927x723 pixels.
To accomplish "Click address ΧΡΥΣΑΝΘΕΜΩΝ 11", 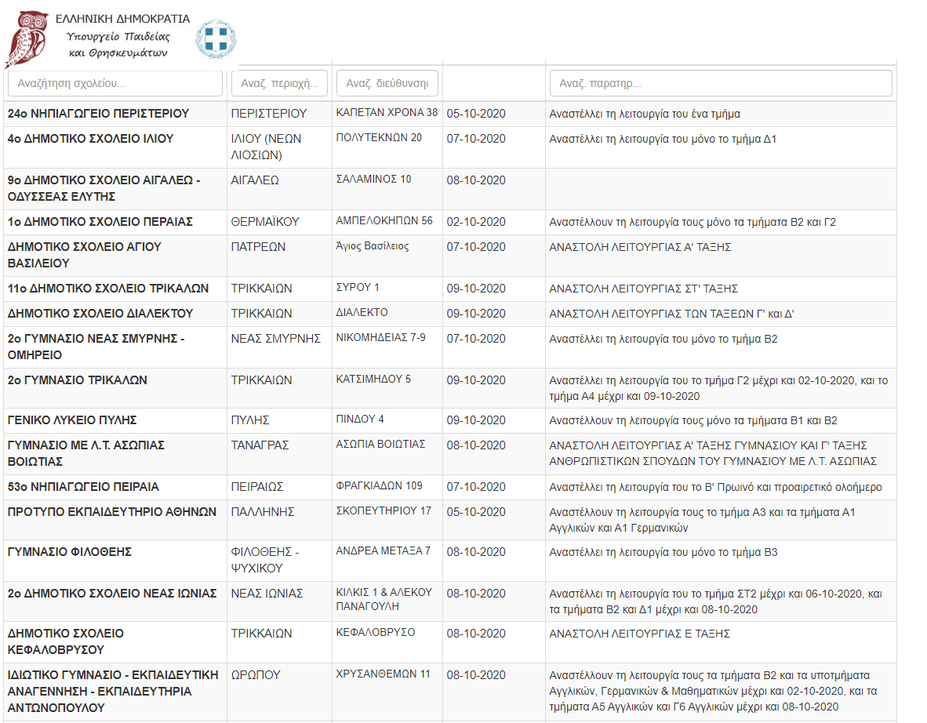I will click(x=383, y=674).
